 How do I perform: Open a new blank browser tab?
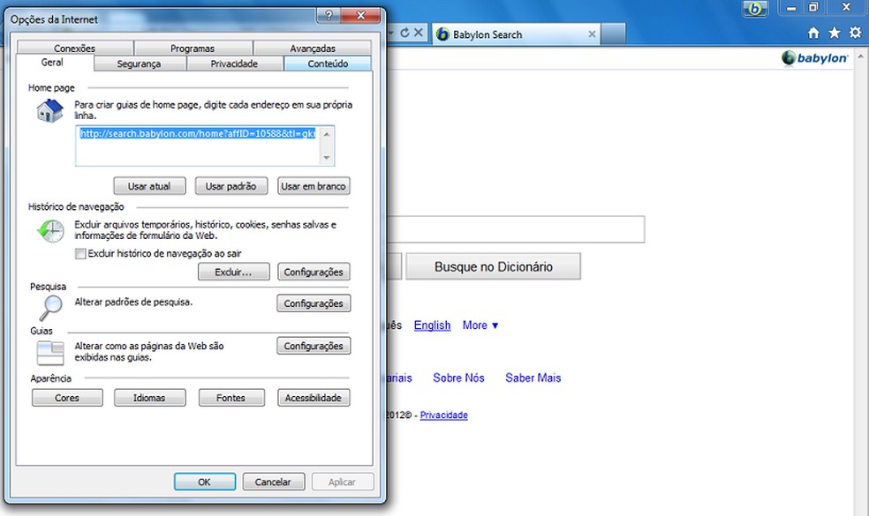pos(614,34)
